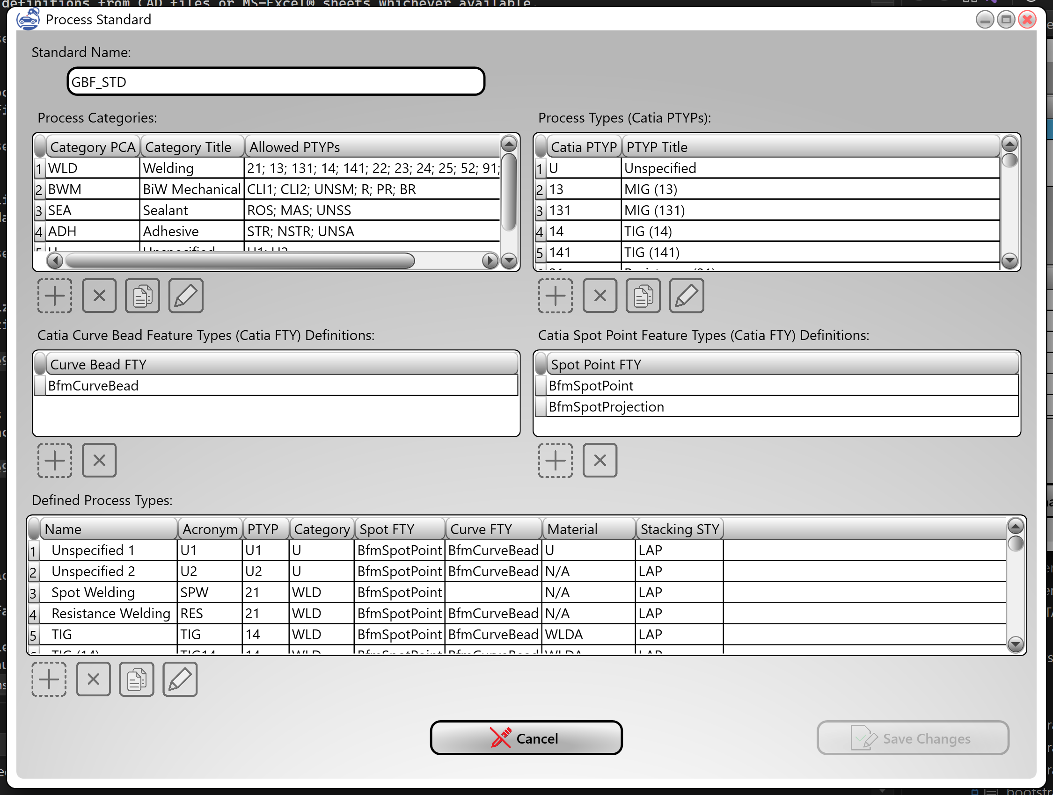Select BfmSpotPoint in Spot Point FTY list
This screenshot has width=1053, height=795.
[777, 385]
